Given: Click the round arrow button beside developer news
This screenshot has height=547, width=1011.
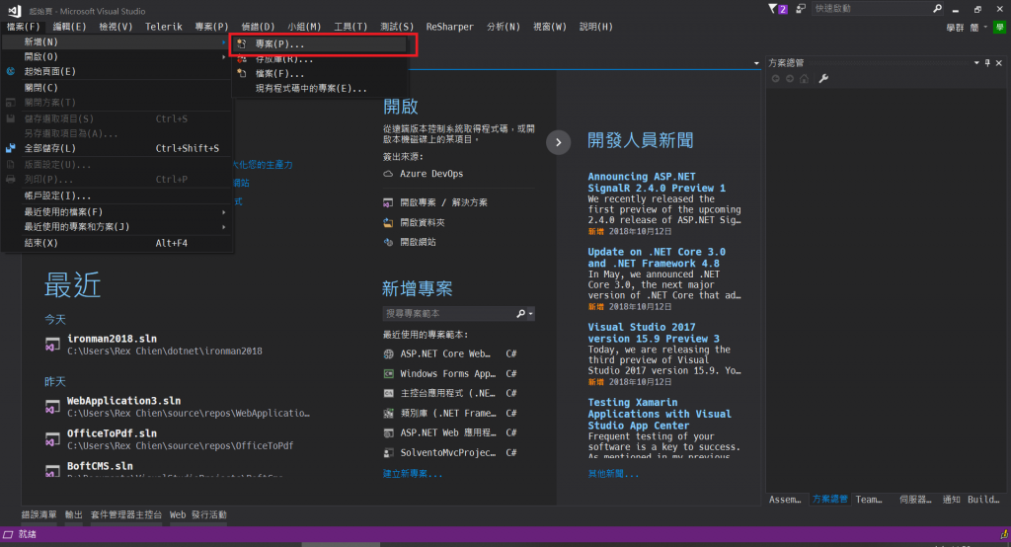Looking at the screenshot, I should pyautogui.click(x=559, y=142).
